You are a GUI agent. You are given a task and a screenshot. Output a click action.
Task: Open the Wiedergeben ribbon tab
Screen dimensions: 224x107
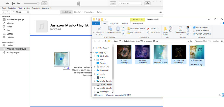point(138,23)
